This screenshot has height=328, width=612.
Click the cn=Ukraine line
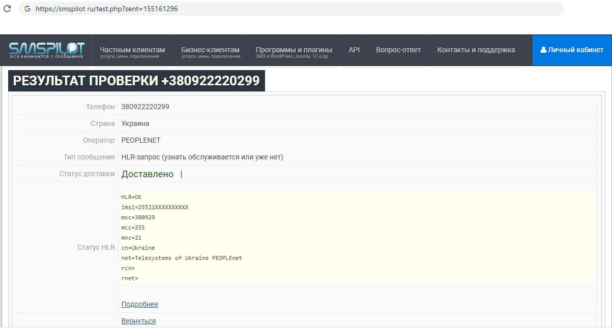(138, 248)
